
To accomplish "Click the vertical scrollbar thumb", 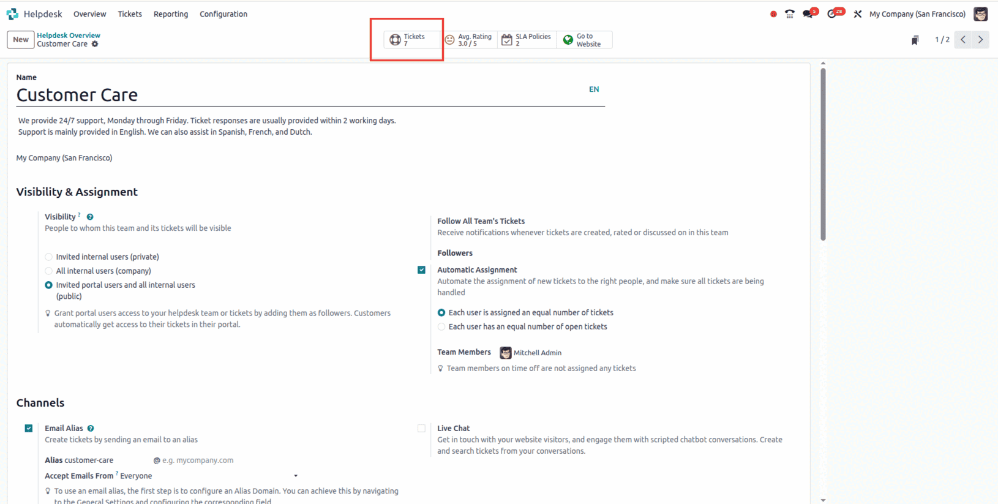I will click(x=823, y=154).
